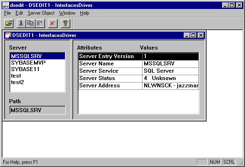
Task: Click the Copy toolbar icon
Action: 31,24
